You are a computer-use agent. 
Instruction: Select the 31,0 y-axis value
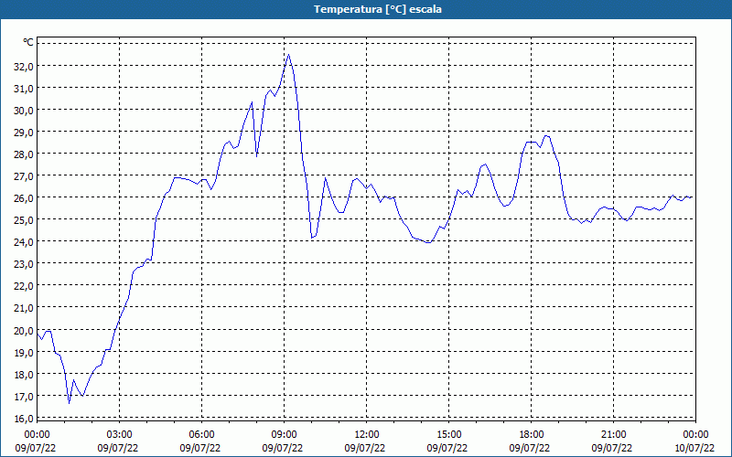click(24, 89)
